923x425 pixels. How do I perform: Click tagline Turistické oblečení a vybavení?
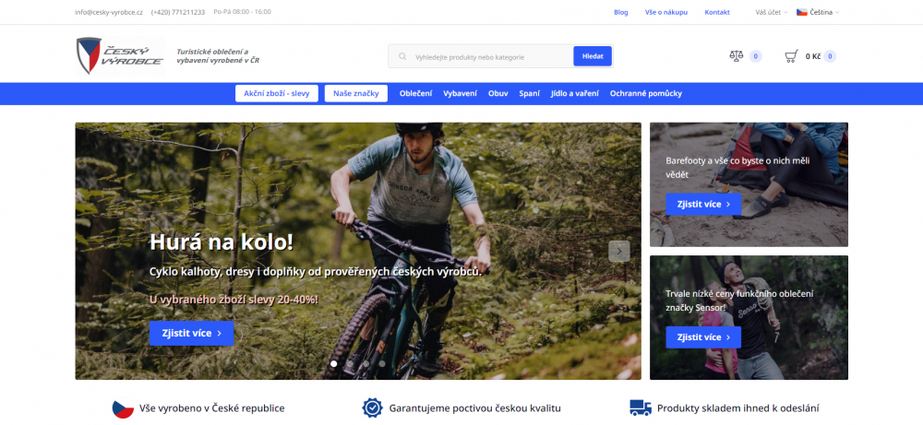point(218,56)
